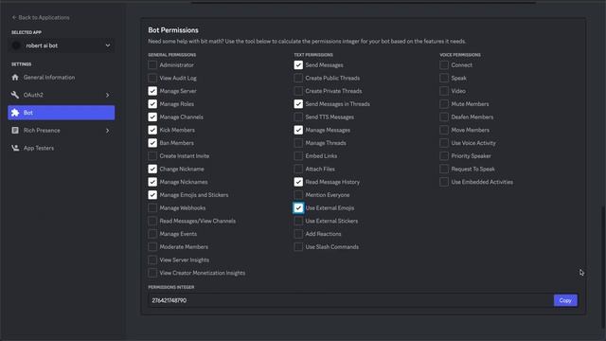This screenshot has height=341, width=606.
Task: Uncheck the Use External Emojis permission
Action: point(298,208)
